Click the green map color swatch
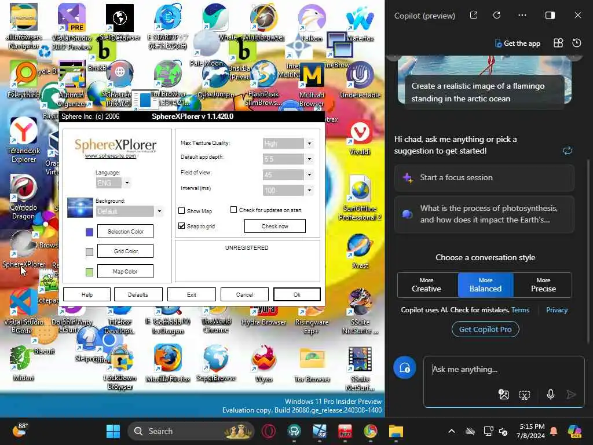This screenshot has width=593, height=445. point(89,272)
